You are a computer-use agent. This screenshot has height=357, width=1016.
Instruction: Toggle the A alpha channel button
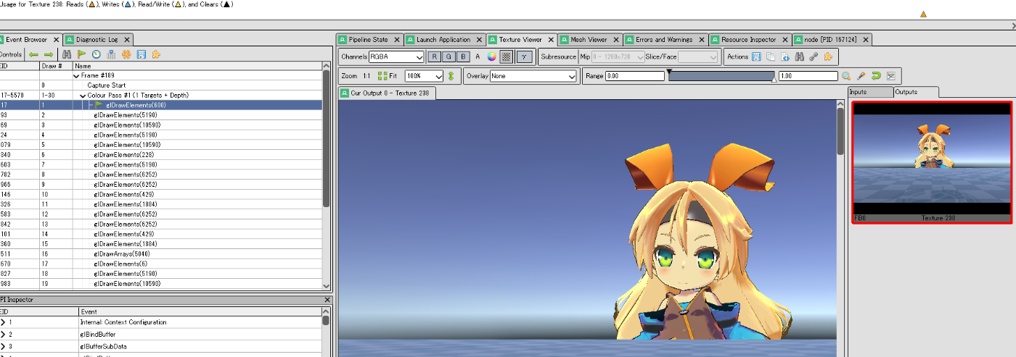click(x=478, y=56)
